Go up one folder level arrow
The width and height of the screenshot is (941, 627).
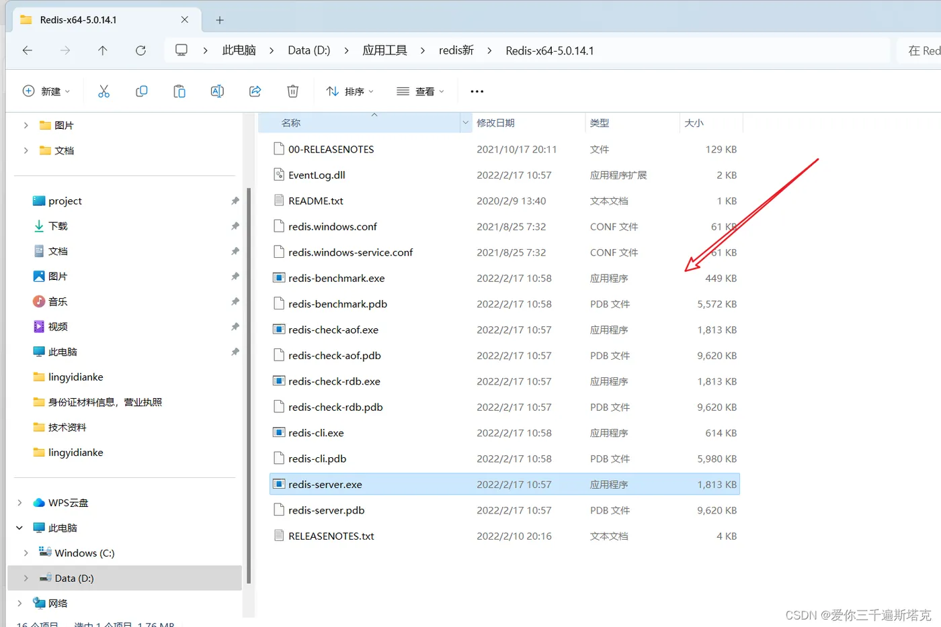pyautogui.click(x=103, y=50)
